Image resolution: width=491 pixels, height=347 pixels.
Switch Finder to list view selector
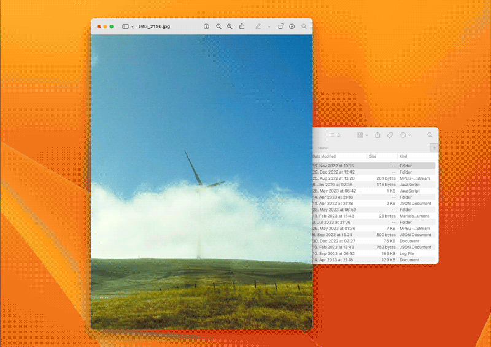(x=334, y=135)
